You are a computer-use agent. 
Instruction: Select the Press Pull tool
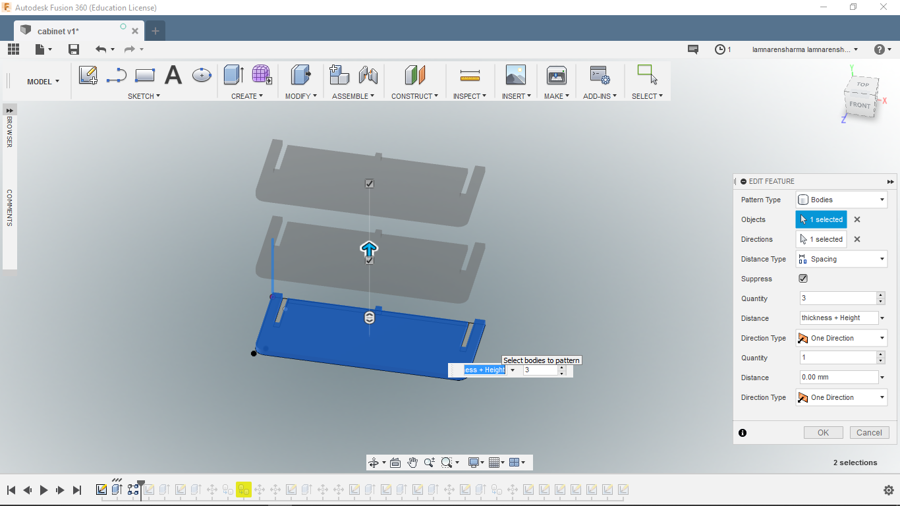pyautogui.click(x=301, y=75)
